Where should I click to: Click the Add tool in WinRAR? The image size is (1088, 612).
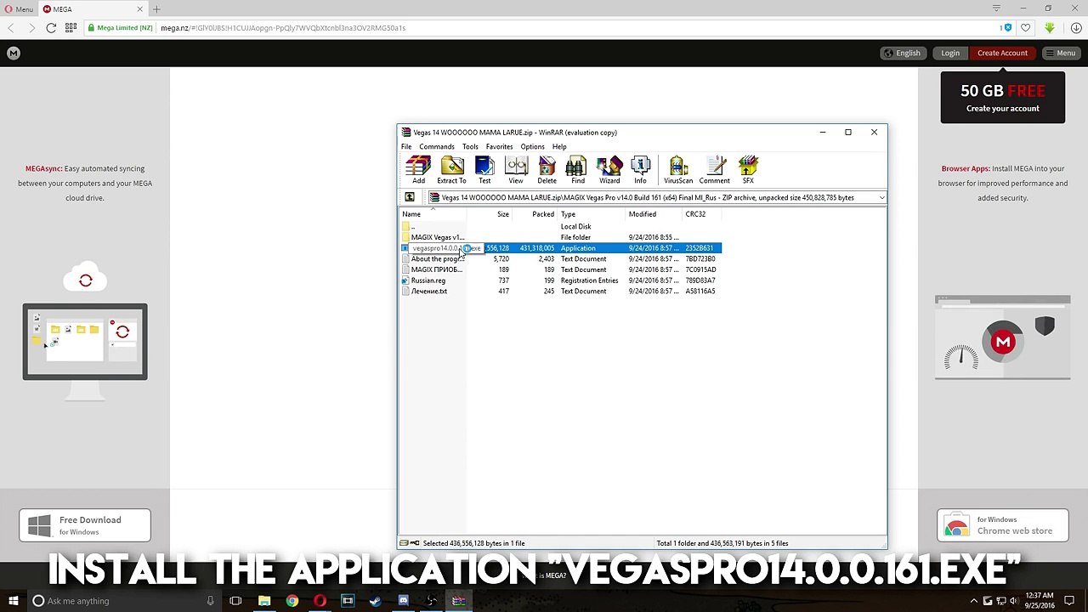[x=418, y=170]
